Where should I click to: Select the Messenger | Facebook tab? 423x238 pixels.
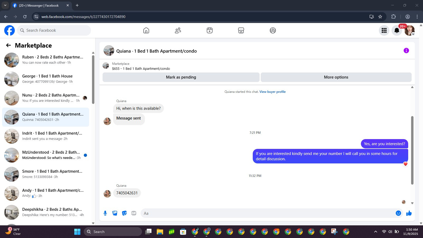point(41,5)
